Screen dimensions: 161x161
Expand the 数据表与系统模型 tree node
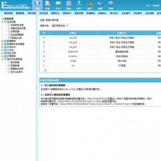[2, 44]
